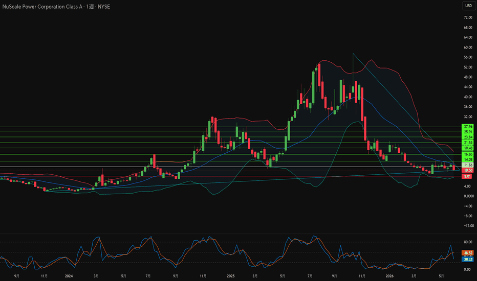Click the red 8.01 price level label

(467, 176)
